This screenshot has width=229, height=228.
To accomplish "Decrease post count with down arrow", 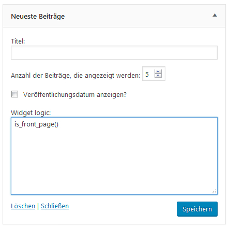I will click(158, 76).
